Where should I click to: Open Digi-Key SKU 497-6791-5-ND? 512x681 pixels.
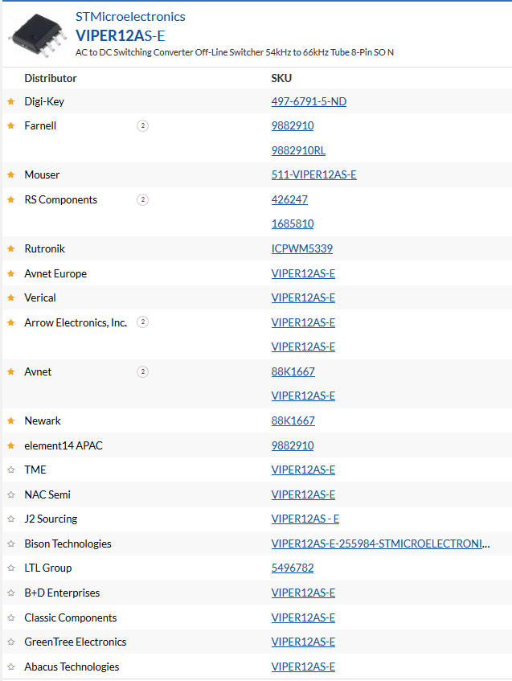[309, 101]
